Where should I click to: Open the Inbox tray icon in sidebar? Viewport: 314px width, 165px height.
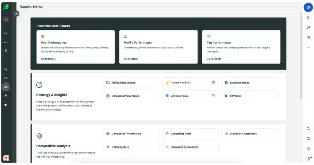6,42
